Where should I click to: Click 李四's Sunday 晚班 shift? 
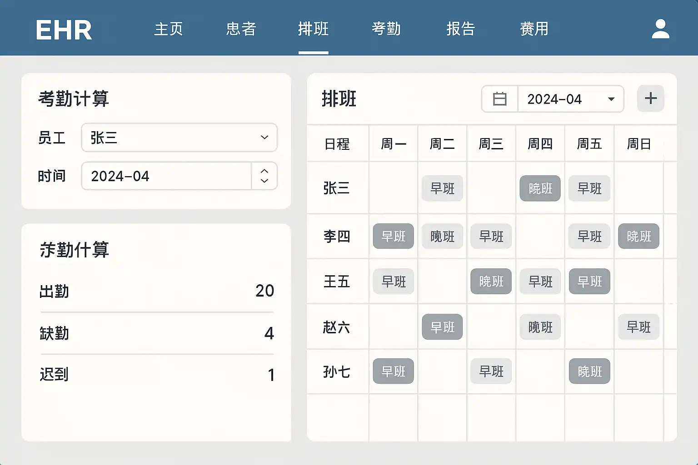pyautogui.click(x=638, y=236)
